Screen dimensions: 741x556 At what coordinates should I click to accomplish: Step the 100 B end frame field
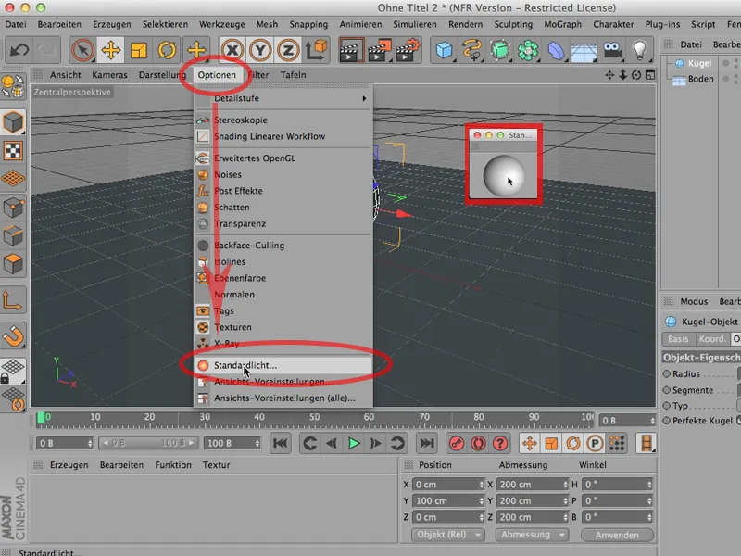click(x=257, y=444)
